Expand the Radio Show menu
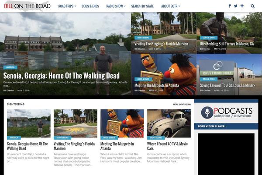 [x=116, y=6]
